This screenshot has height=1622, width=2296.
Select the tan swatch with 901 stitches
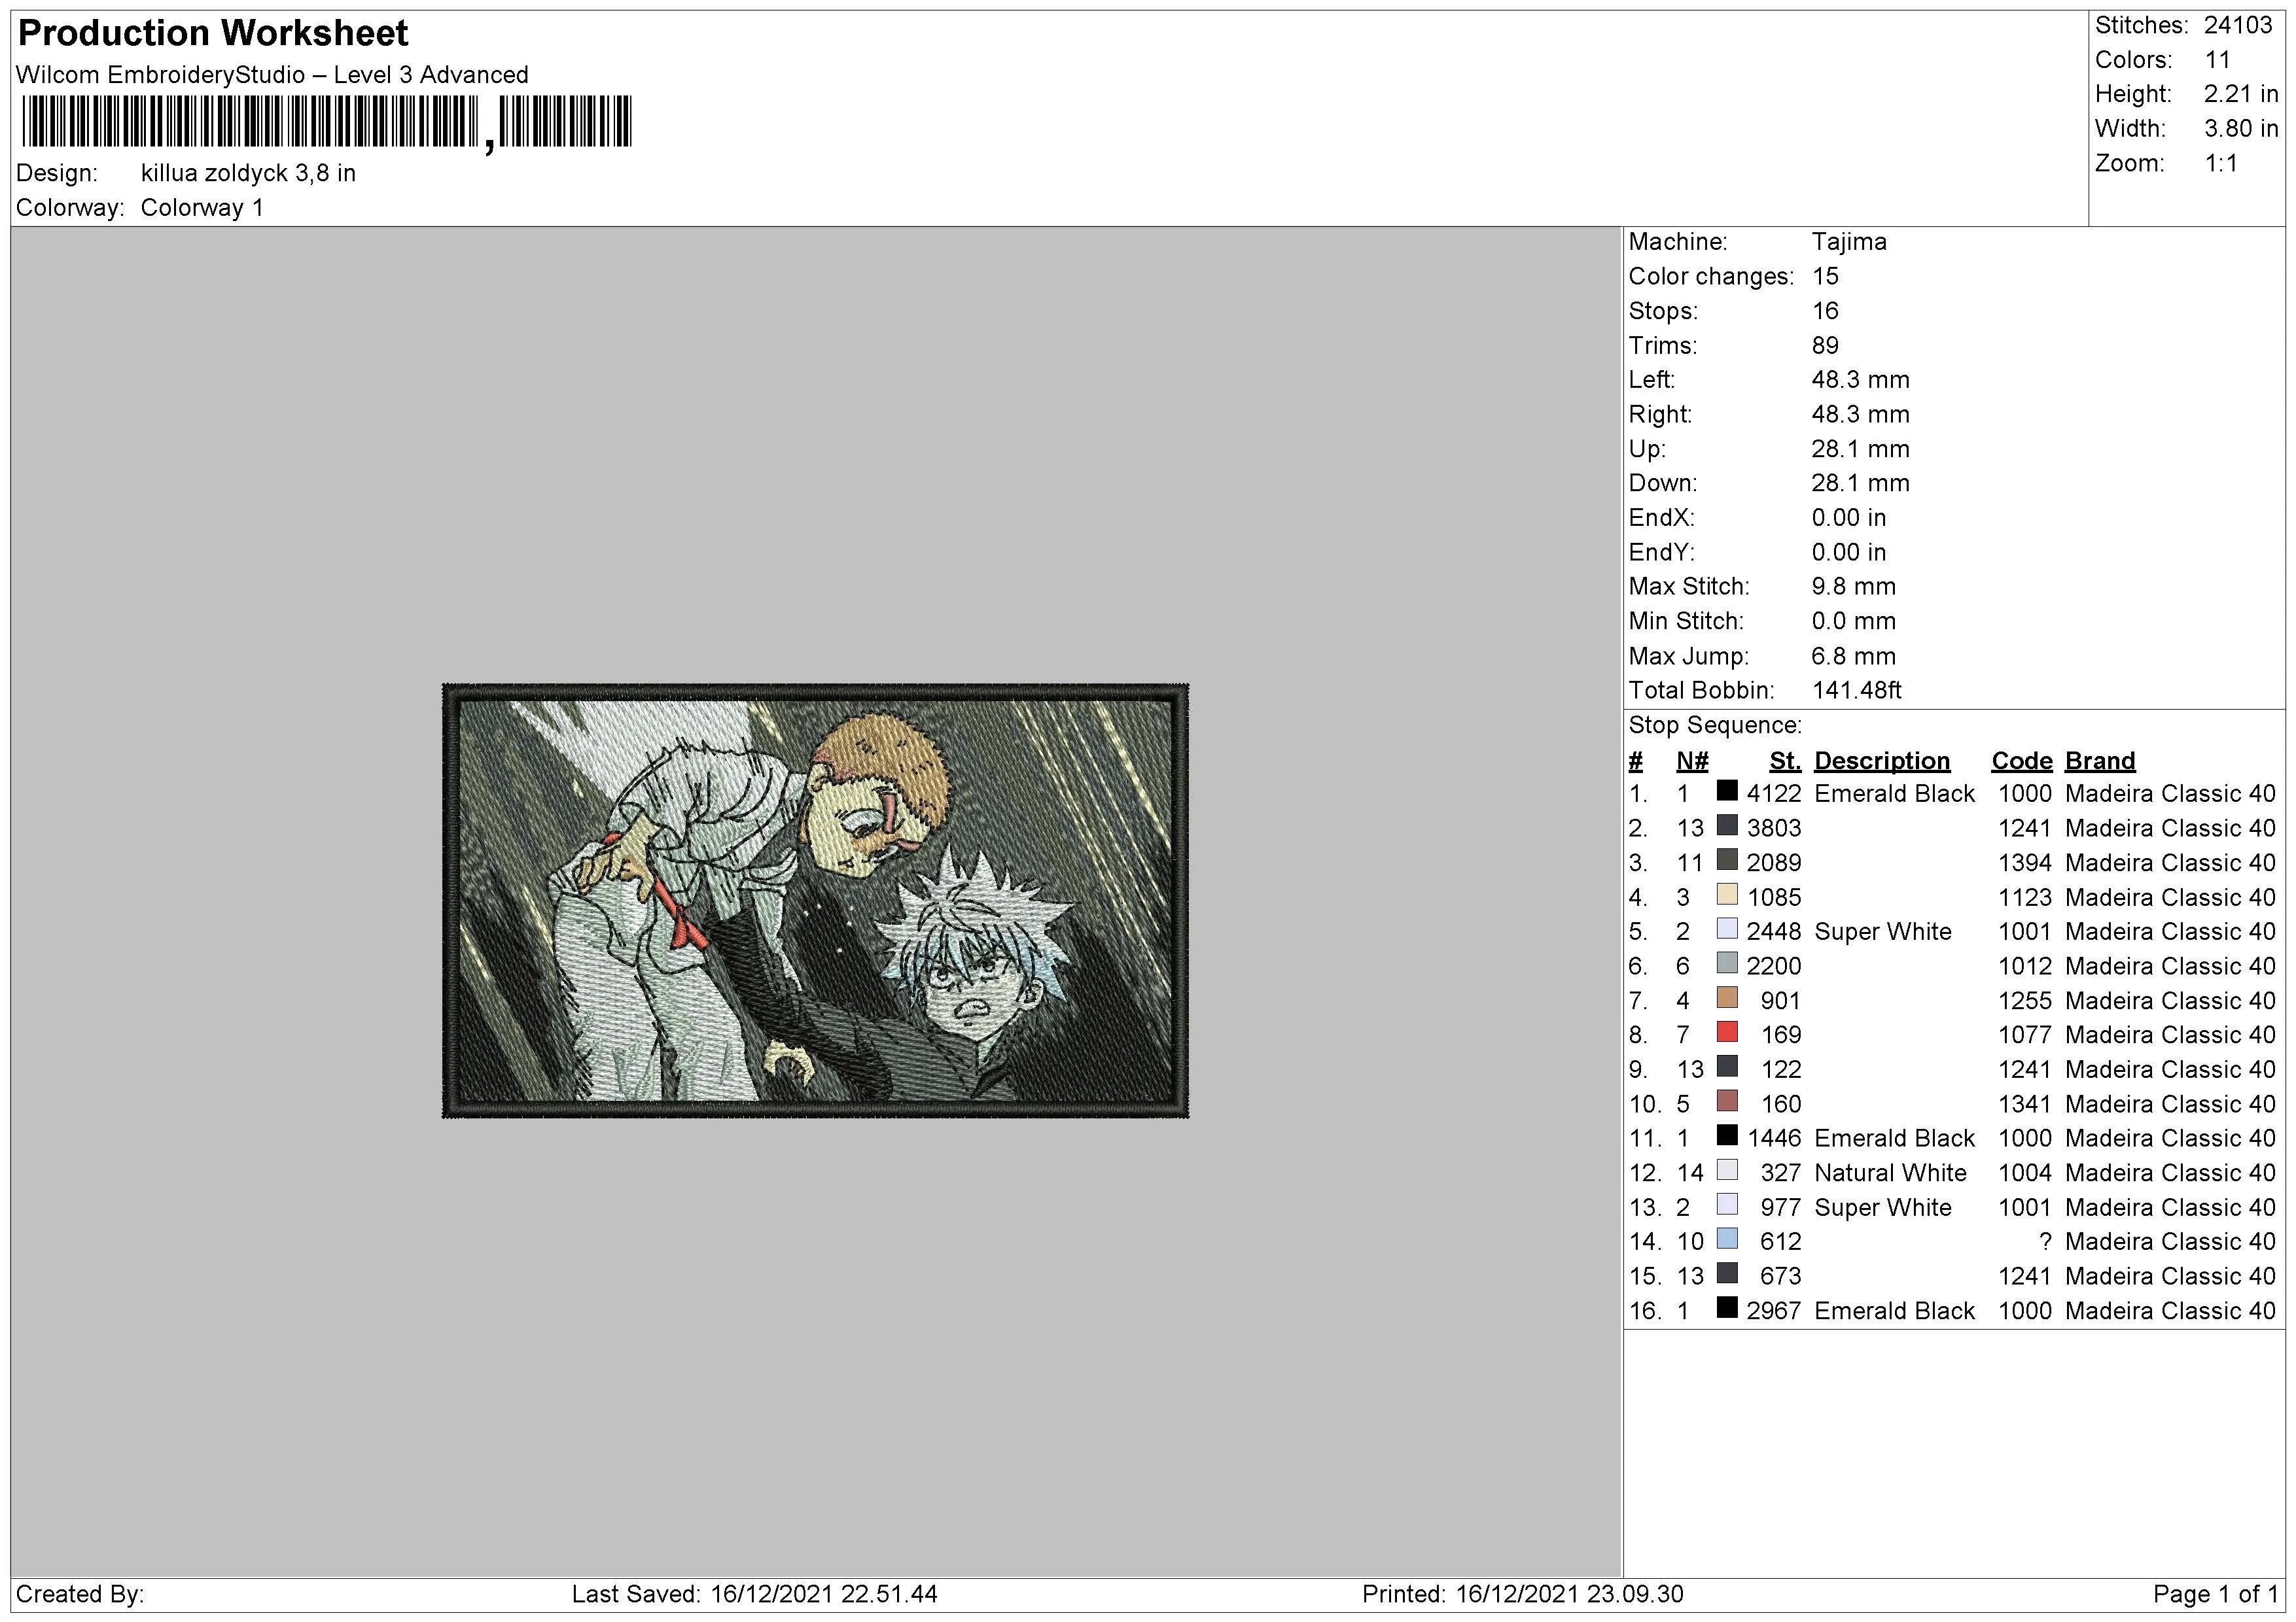coord(1727,997)
